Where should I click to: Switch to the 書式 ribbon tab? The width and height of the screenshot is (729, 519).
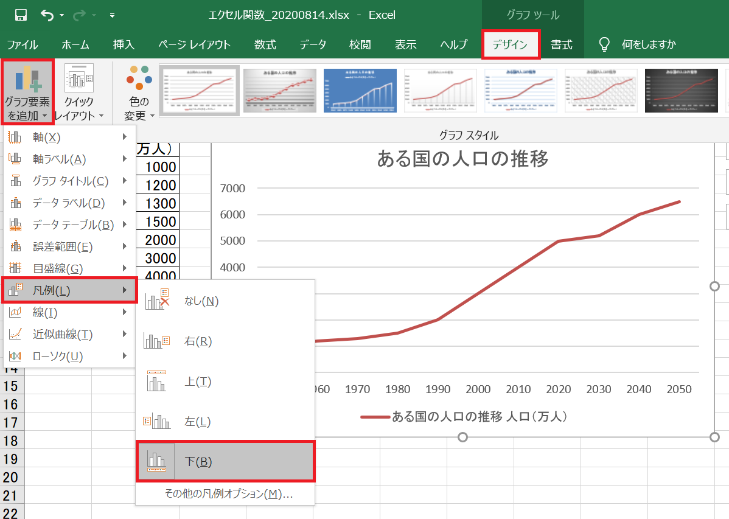561,44
